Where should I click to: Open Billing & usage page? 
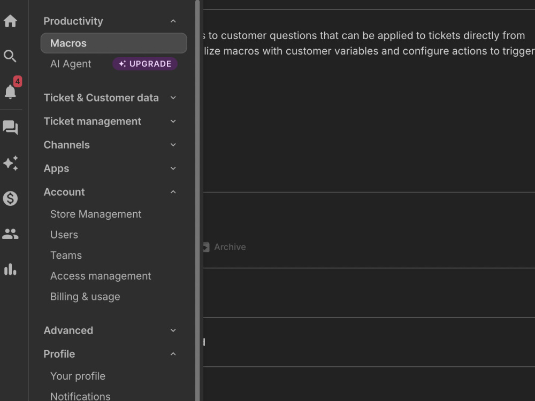(x=85, y=297)
